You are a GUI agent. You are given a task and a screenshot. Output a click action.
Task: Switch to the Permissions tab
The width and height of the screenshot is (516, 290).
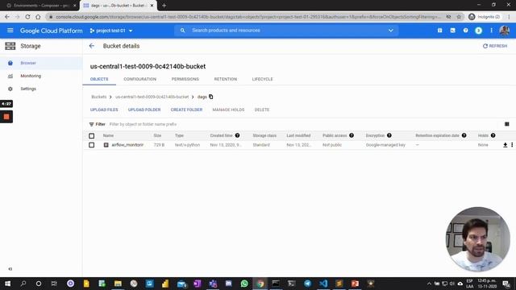click(x=185, y=79)
